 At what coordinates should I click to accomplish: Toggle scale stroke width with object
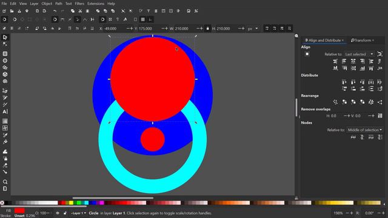pyautogui.click(x=267, y=28)
